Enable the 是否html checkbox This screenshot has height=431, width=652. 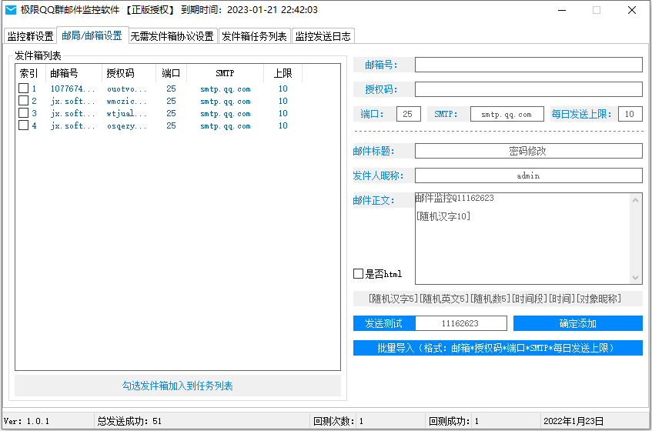coord(358,274)
